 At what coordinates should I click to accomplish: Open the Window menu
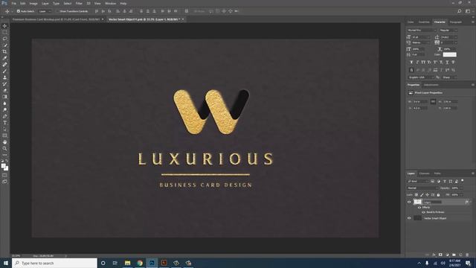111,3
